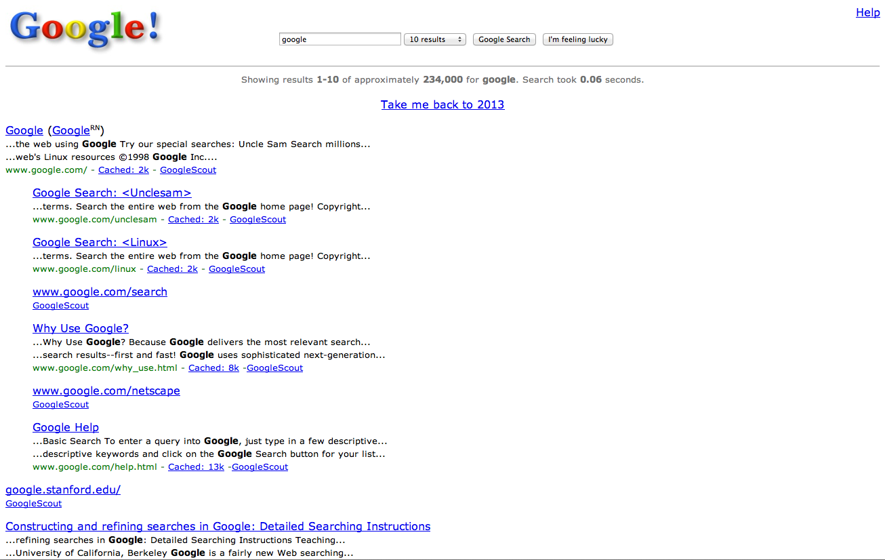The height and width of the screenshot is (560, 885).
Task: Click GoogleScout under google.stanford.edu/
Action: (x=34, y=504)
